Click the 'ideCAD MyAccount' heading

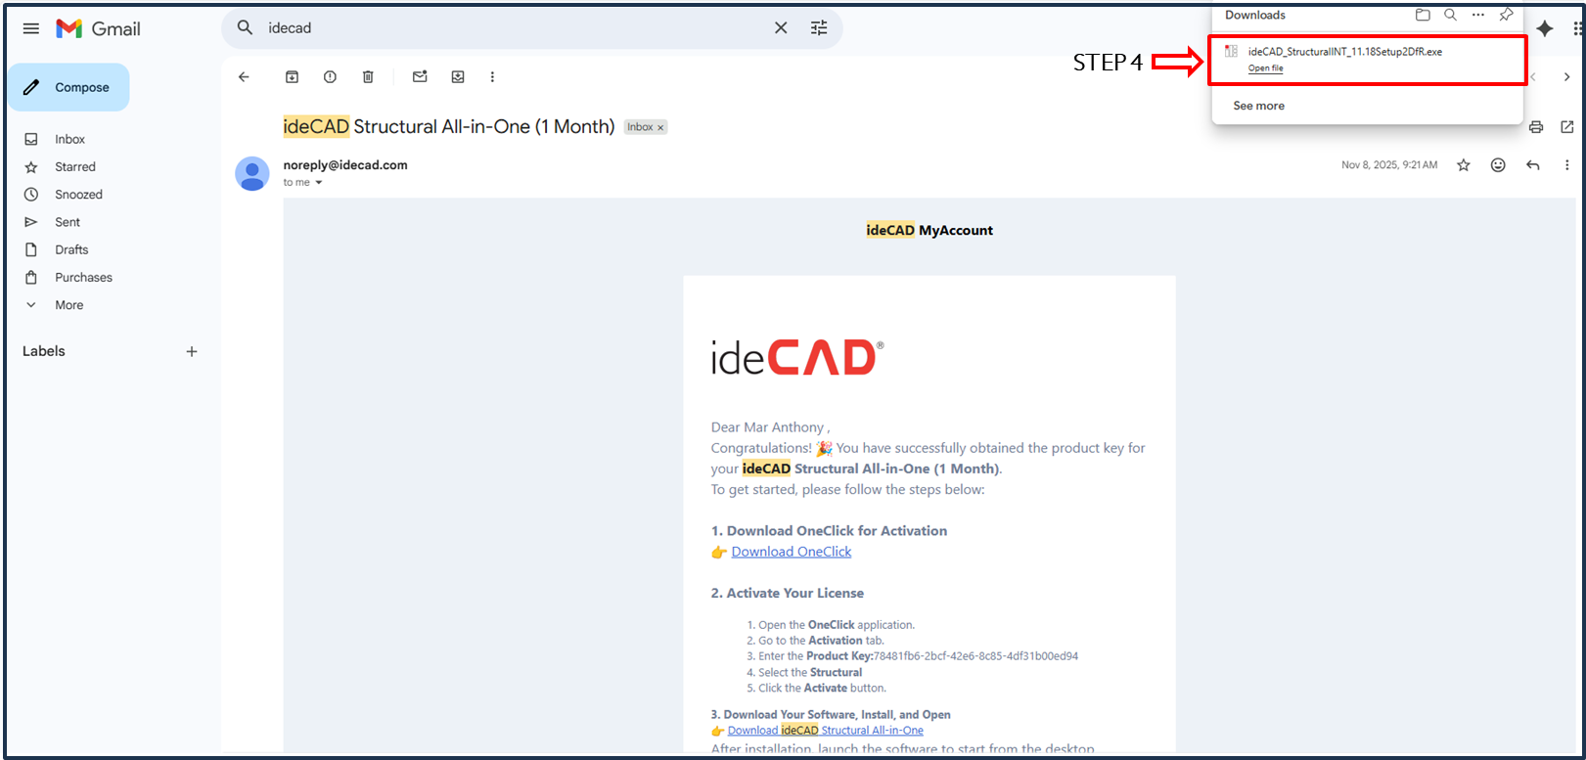click(929, 231)
